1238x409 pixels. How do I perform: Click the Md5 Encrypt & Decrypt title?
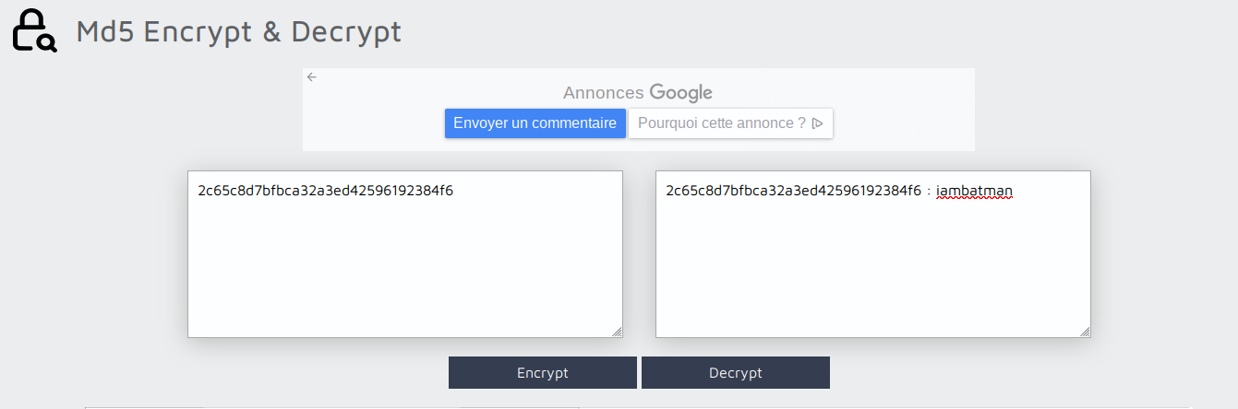point(238,31)
